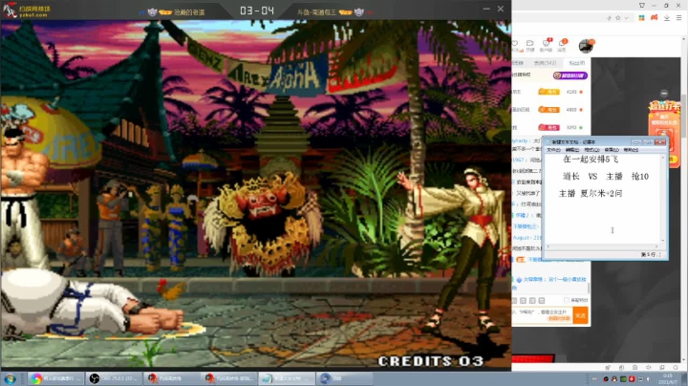Image resolution: width=688 pixels, height=386 pixels.
Task: Click the Notepad text line '道长 VS 主播 抢10'
Action: [606, 177]
